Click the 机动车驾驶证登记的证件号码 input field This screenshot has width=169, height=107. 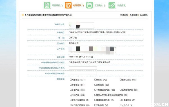83,68
